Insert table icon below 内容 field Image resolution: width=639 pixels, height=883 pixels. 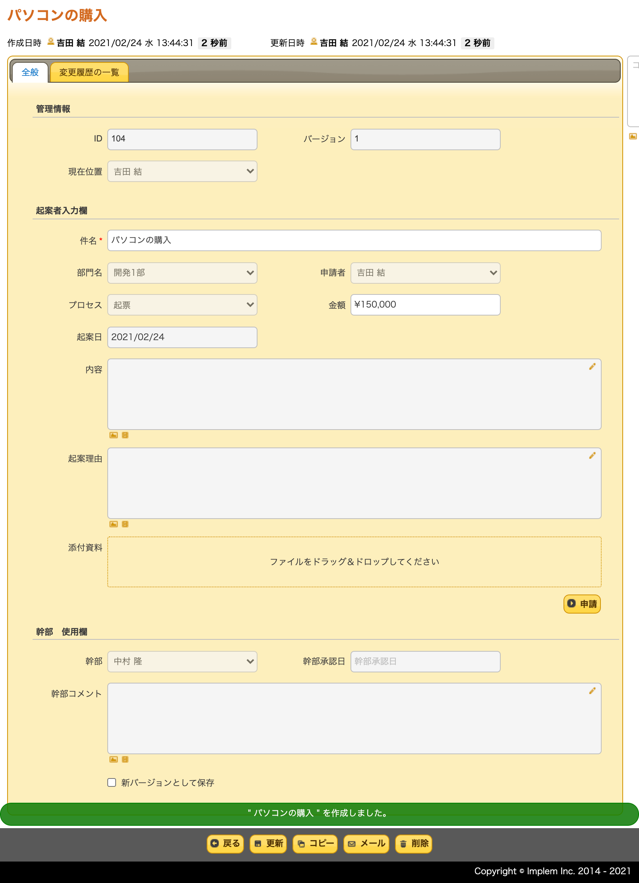[125, 435]
